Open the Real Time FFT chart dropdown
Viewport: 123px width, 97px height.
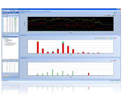click(26, 13)
